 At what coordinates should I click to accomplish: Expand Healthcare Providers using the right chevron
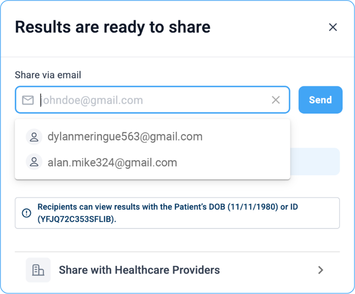point(320,270)
